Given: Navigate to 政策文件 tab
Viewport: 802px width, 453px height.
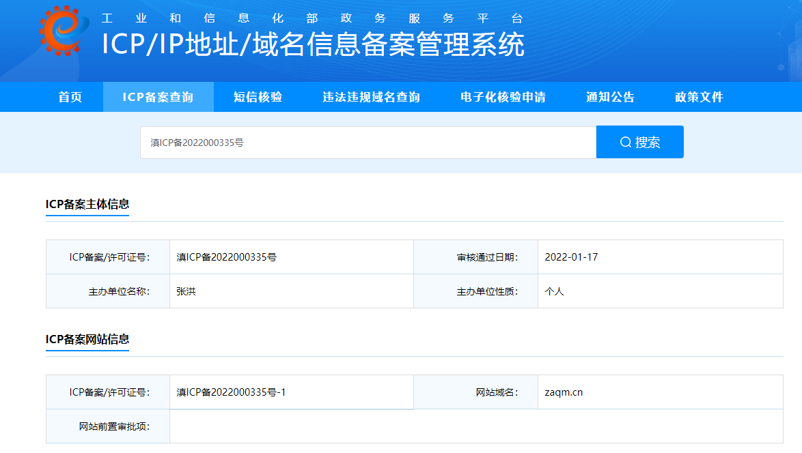Looking at the screenshot, I should click(x=699, y=97).
